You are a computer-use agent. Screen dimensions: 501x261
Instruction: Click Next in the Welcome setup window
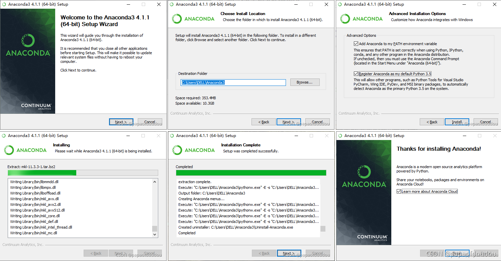pyautogui.click(x=121, y=122)
